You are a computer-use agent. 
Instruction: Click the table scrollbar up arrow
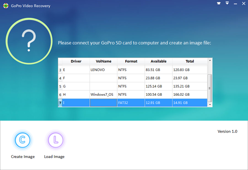coord(210,60)
